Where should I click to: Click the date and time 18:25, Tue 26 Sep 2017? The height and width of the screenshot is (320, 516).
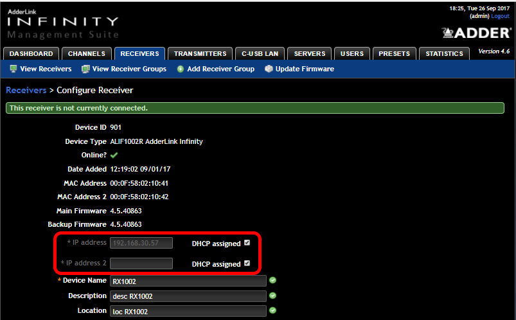(x=479, y=8)
